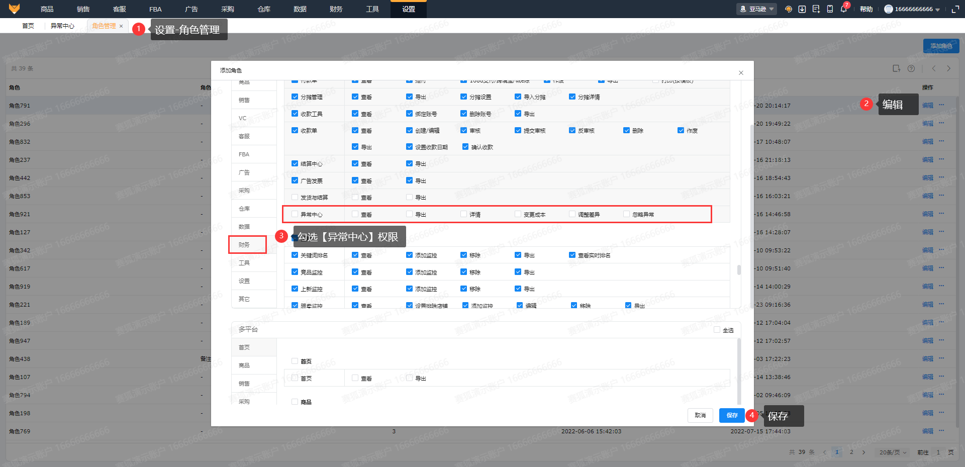Click the page jump input field

click(x=938, y=452)
